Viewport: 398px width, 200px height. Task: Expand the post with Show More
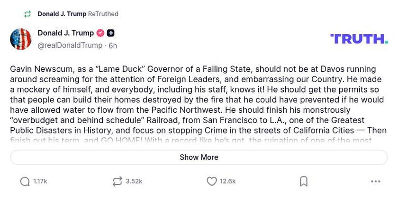click(199, 158)
